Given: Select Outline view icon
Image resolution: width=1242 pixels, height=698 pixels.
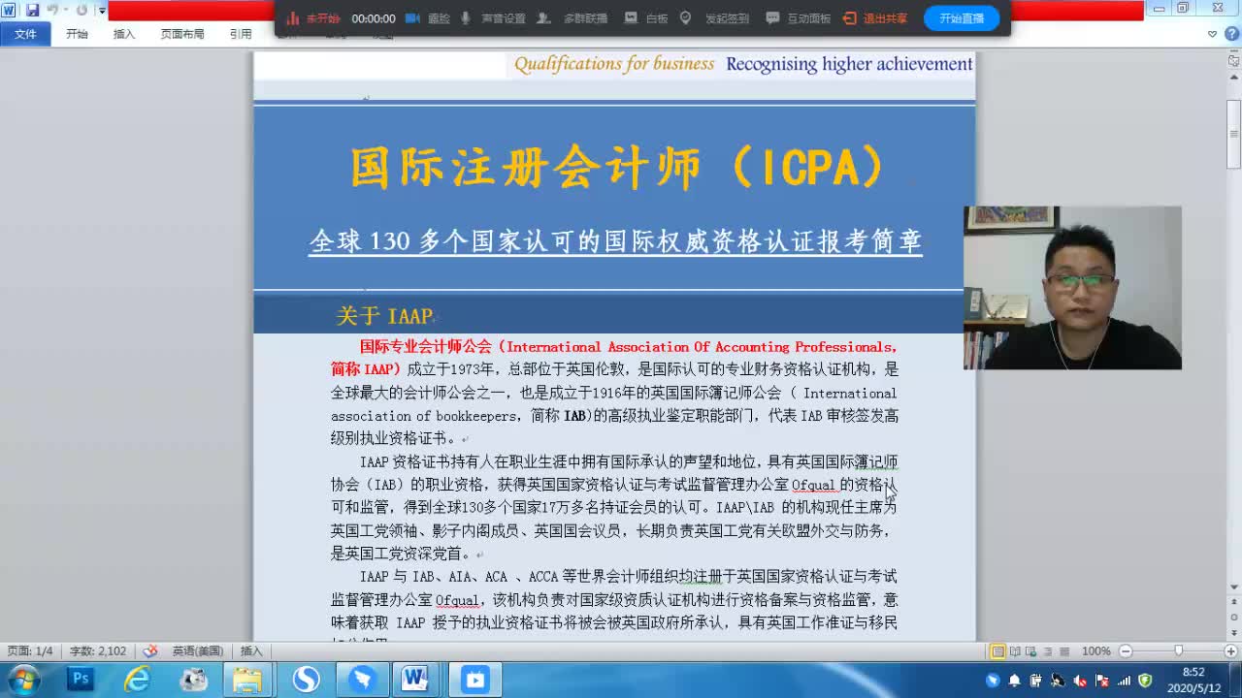Looking at the screenshot, I should (1048, 651).
